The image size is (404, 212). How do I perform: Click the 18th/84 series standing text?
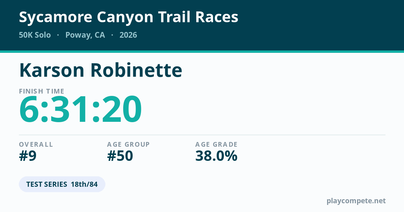[84, 184]
